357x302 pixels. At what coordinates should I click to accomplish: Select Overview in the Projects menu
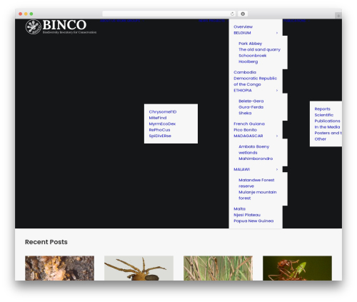pos(243,27)
